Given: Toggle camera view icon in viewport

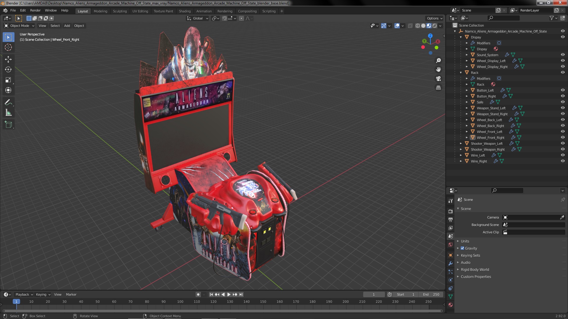Looking at the screenshot, I should click(x=438, y=79).
